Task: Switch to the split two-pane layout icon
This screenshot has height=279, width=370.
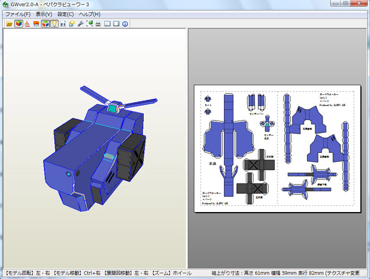Action: pos(108,24)
